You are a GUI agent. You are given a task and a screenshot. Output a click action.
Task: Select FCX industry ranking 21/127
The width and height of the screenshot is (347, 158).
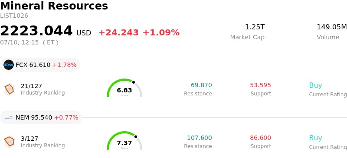point(31,86)
